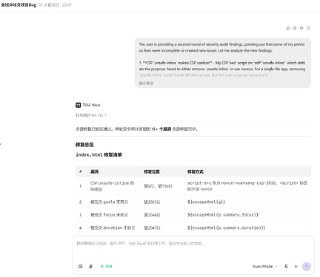This screenshot has width=320, height=277.
Task: Send the message with the purple arrow button
Action: [x=307, y=267]
